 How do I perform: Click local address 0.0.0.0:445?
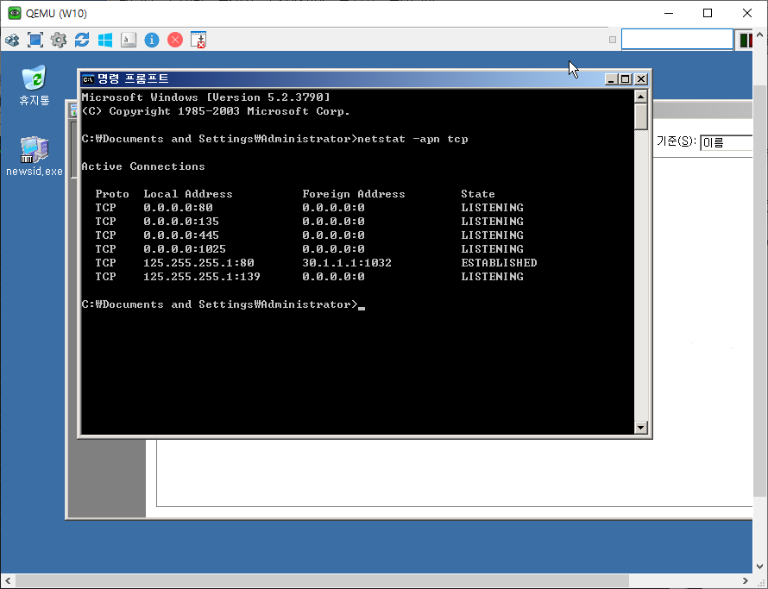point(181,235)
